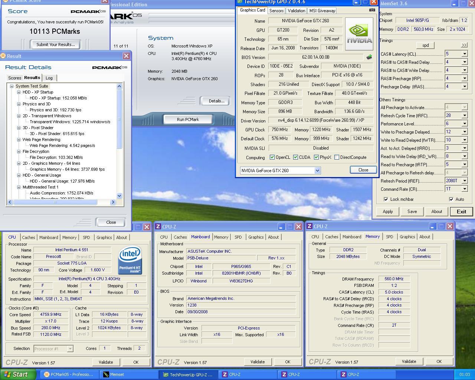
Task: Click the spd button in MemSet
Action: pos(426,45)
